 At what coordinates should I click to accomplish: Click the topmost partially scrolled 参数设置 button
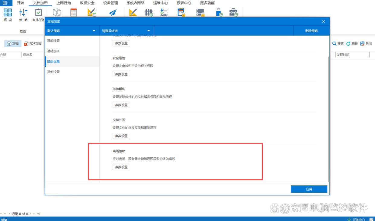(121, 43)
